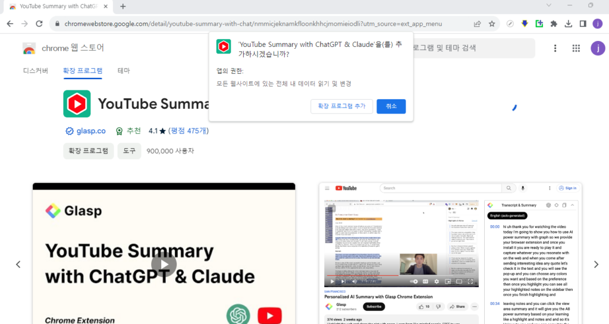The height and width of the screenshot is (324, 609).
Task: Switch to the 테마 tab
Action: [x=124, y=71]
